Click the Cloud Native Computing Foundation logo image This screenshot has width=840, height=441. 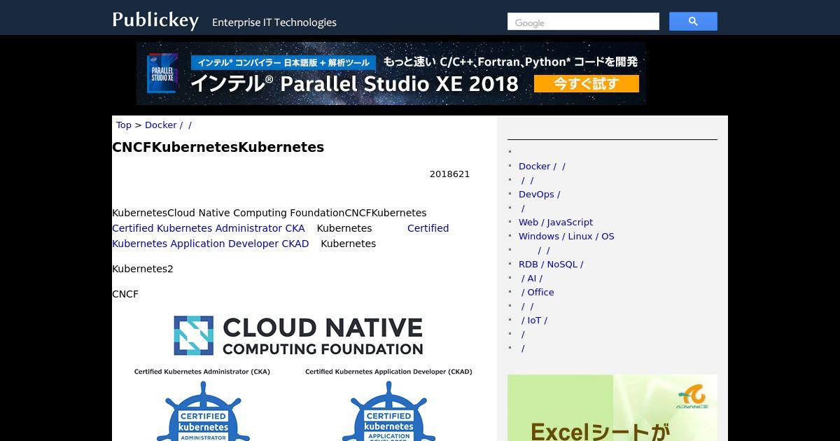tap(298, 335)
